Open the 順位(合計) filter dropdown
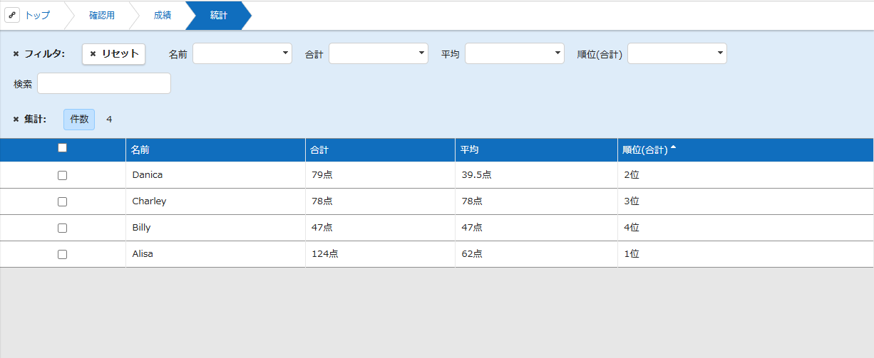Image resolution: width=874 pixels, height=358 pixels. [x=677, y=53]
